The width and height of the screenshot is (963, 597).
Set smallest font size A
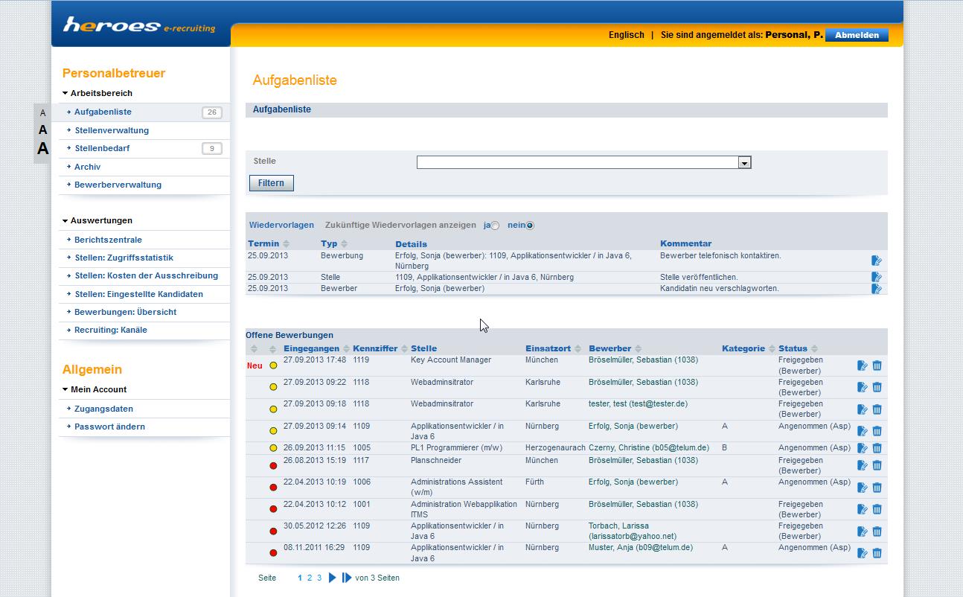pos(42,113)
